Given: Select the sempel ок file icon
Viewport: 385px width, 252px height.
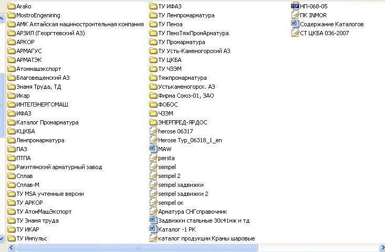Looking at the screenshot, I should click(153, 203).
